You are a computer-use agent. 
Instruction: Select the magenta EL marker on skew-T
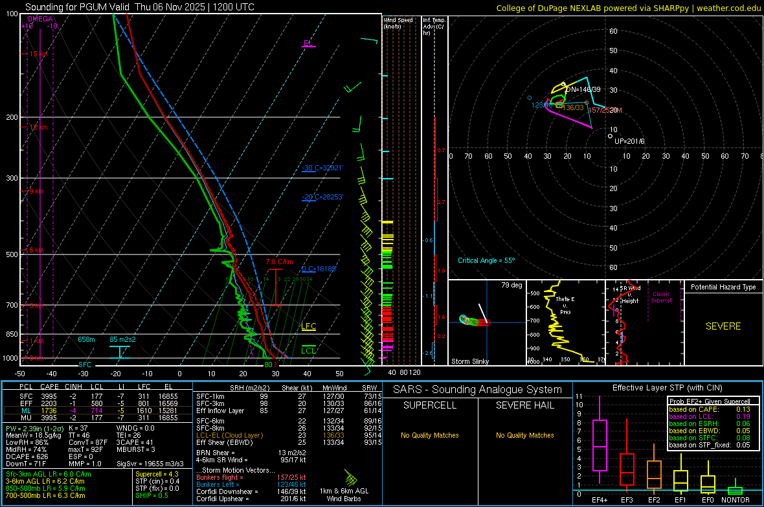pos(308,43)
